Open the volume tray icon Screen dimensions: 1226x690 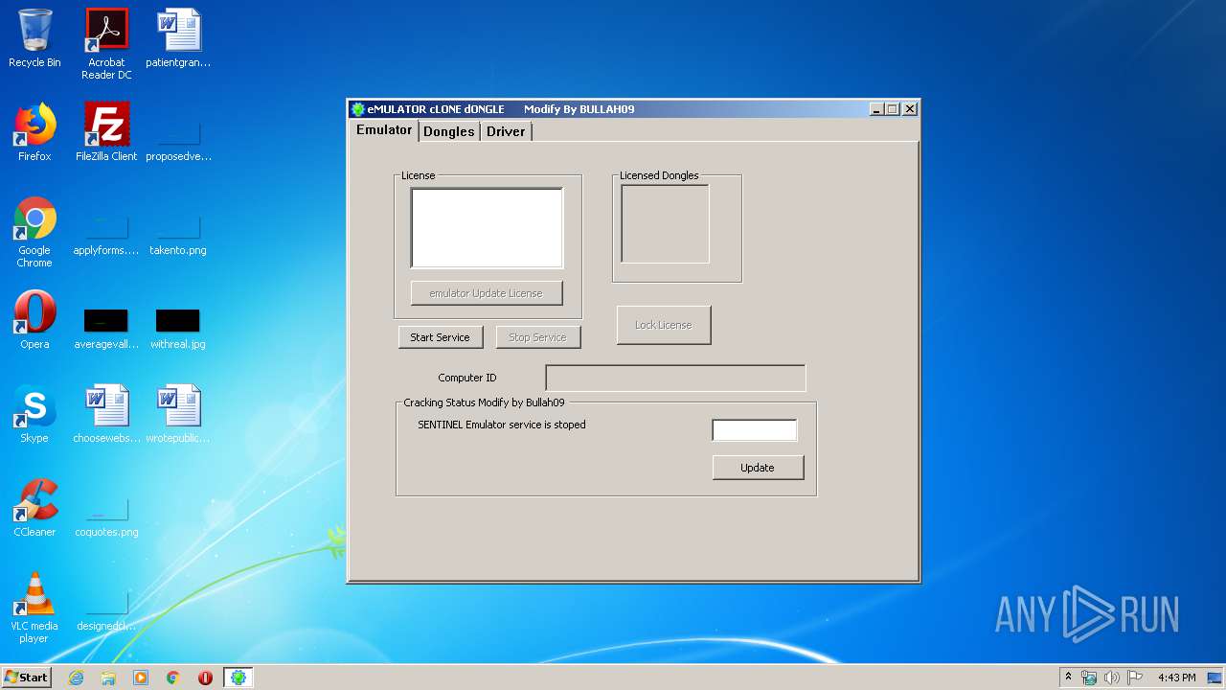[1112, 678]
